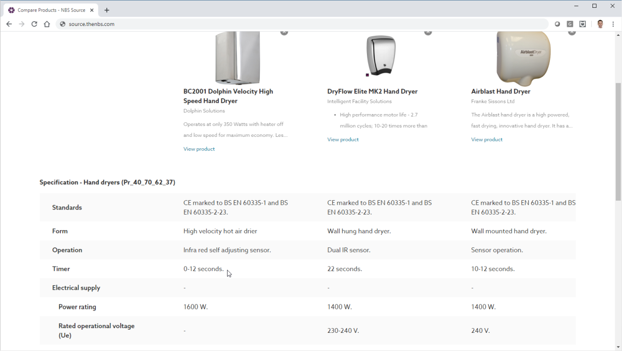
Task: Click the Form row label
Action: pos(60,231)
